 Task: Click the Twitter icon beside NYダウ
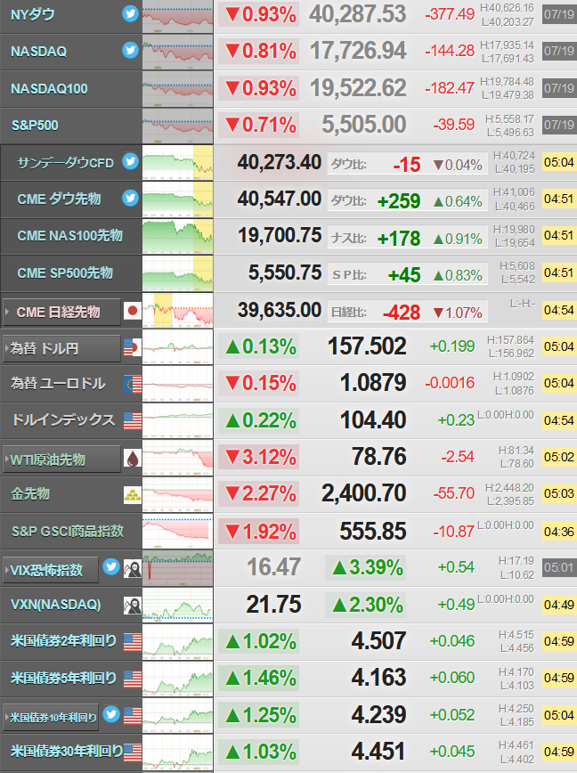tap(130, 13)
